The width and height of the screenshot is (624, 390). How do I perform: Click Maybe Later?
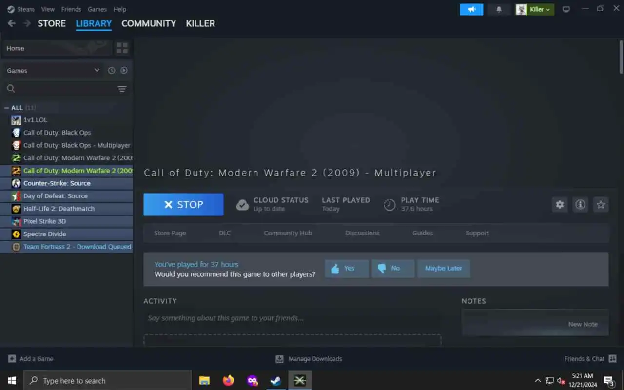[x=444, y=269]
